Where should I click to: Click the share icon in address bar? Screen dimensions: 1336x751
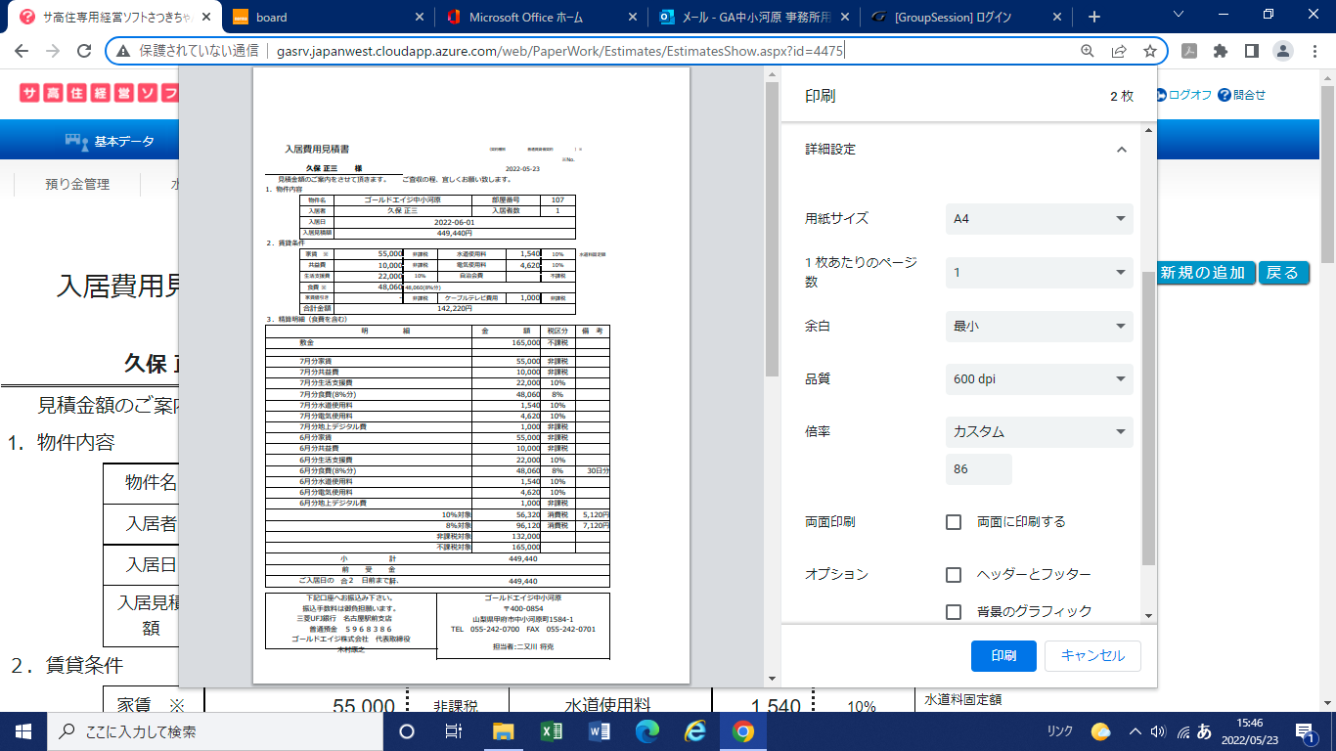pos(1119,51)
